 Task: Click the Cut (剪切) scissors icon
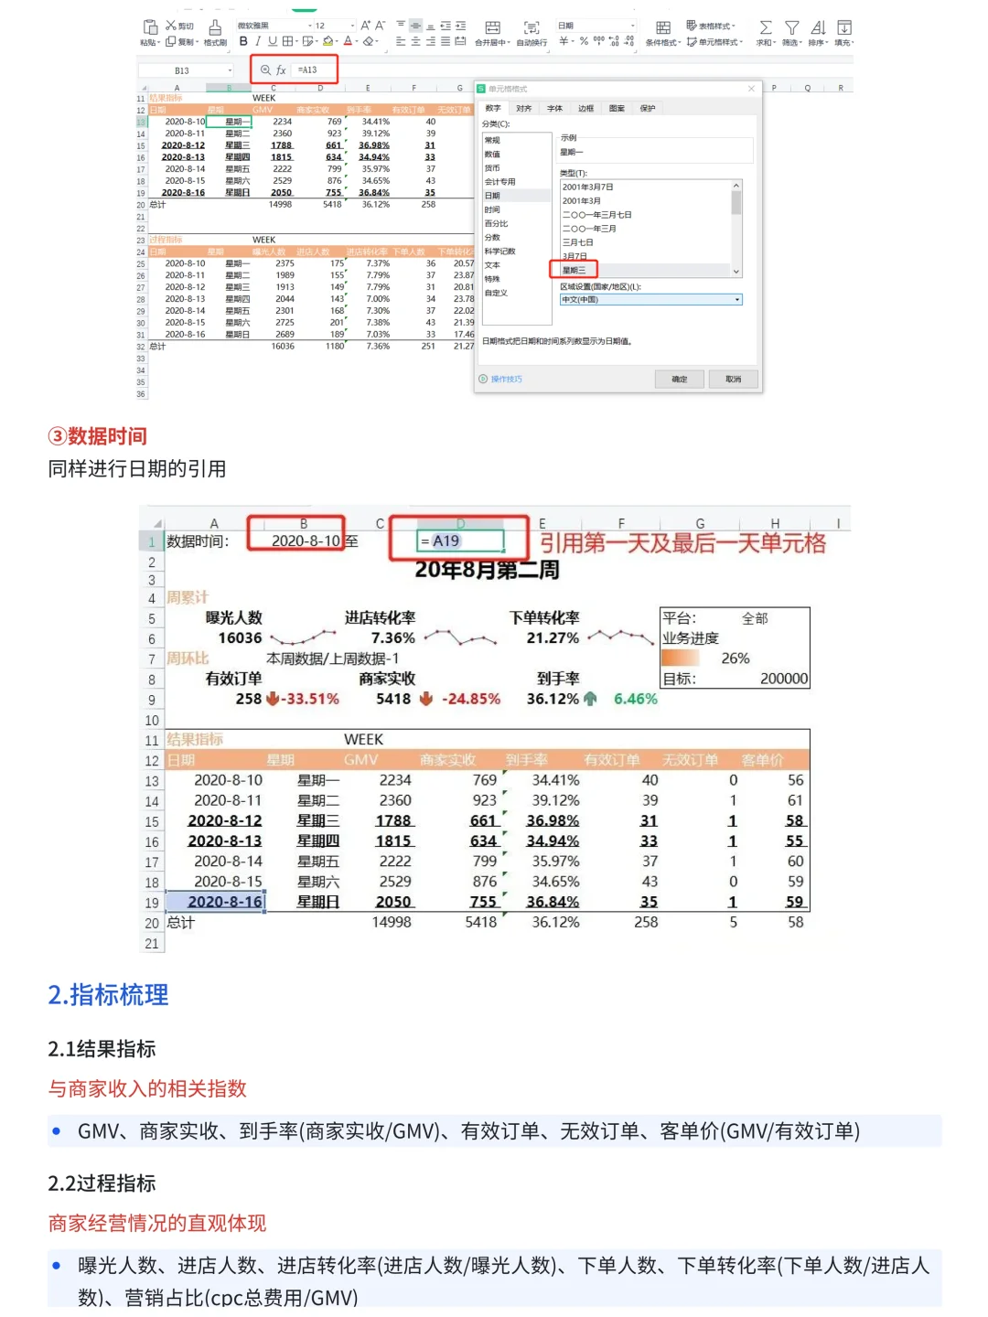[x=170, y=26]
